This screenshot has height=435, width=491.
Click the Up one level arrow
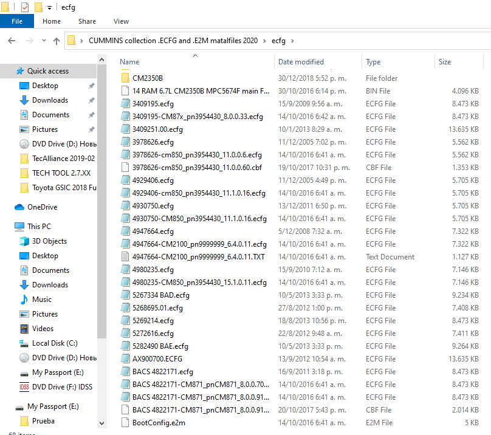coord(57,41)
